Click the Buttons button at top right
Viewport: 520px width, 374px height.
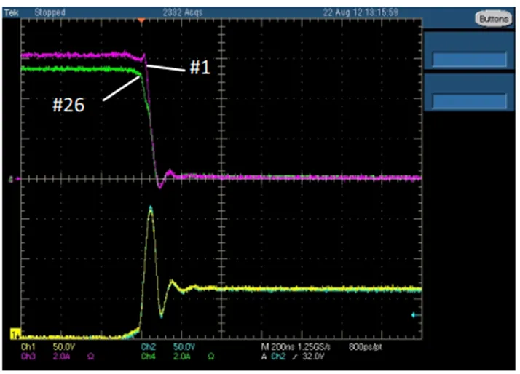pyautogui.click(x=493, y=20)
